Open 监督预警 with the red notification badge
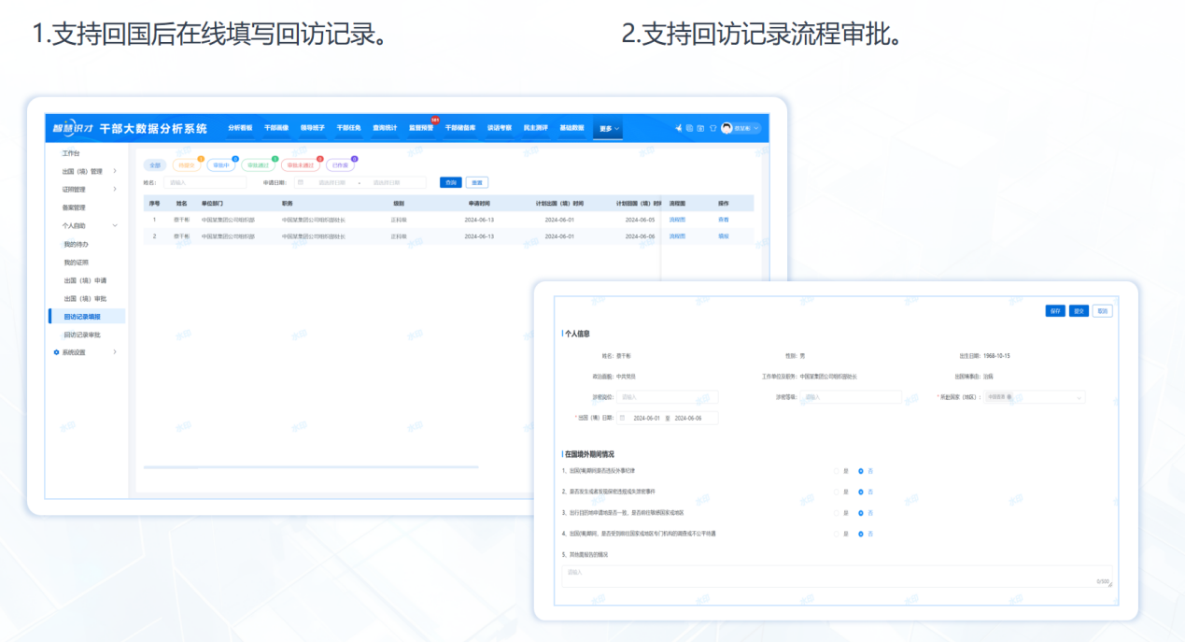This screenshot has width=1185, height=642. [x=421, y=128]
